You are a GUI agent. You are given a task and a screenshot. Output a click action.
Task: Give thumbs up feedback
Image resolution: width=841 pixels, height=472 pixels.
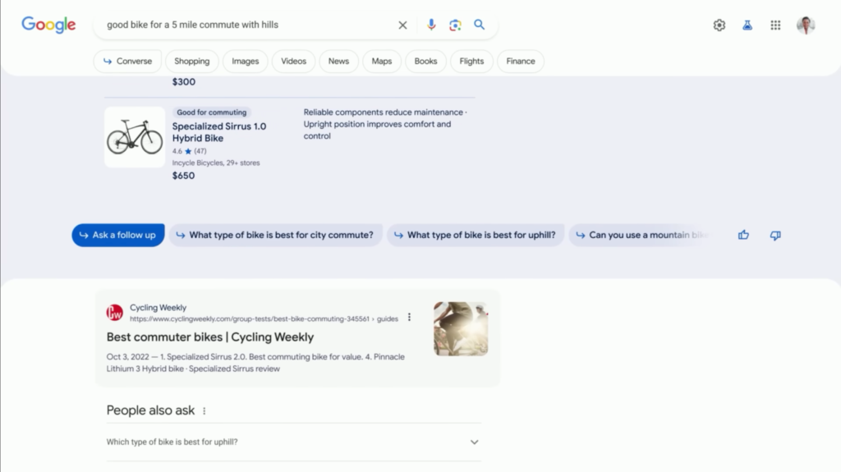coord(743,236)
